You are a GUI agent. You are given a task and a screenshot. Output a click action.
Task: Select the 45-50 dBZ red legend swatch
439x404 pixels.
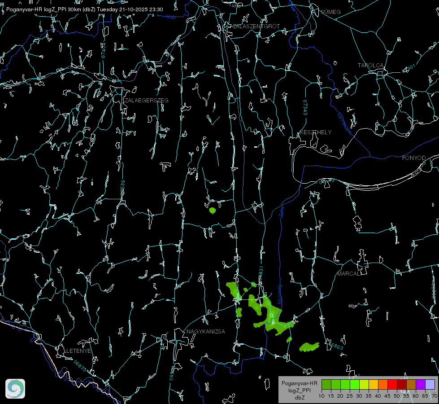tap(392, 384)
